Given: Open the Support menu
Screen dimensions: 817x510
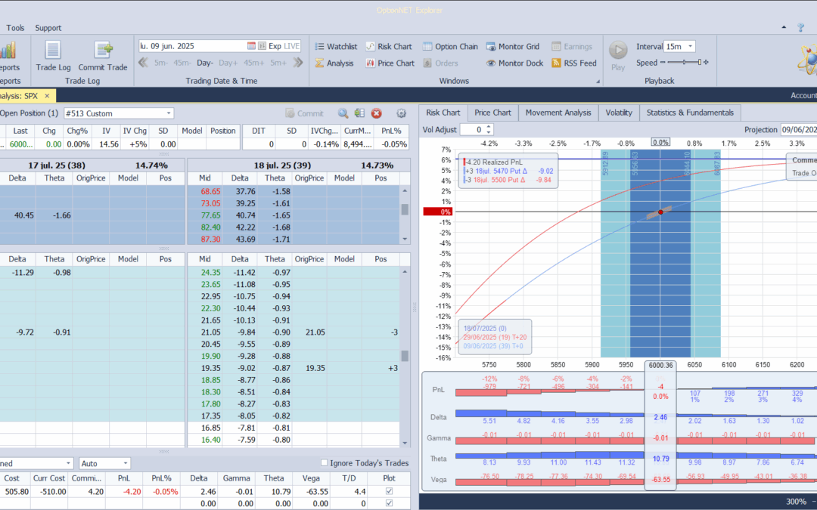Looking at the screenshot, I should [48, 28].
